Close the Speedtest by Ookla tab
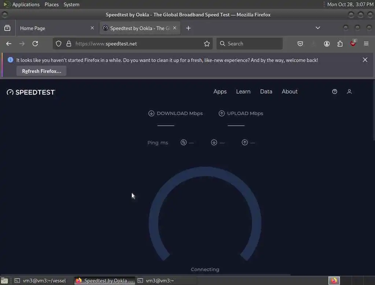This screenshot has width=375, height=285. [175, 28]
